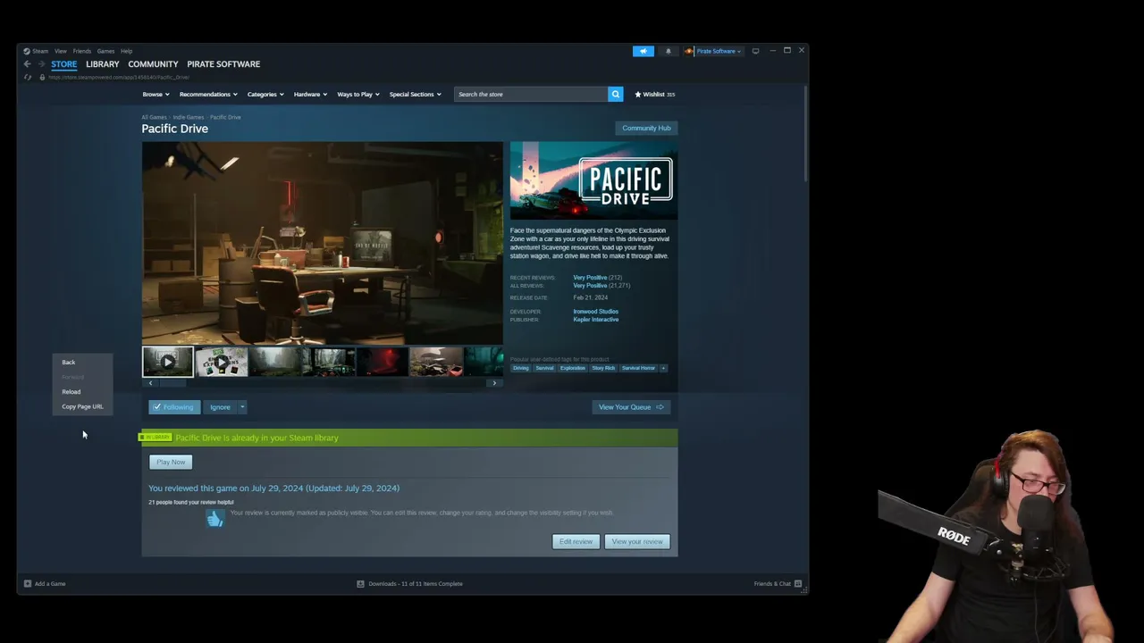Click the Add a Game plus icon
Image resolution: width=1144 pixels, height=643 pixels.
(28, 584)
